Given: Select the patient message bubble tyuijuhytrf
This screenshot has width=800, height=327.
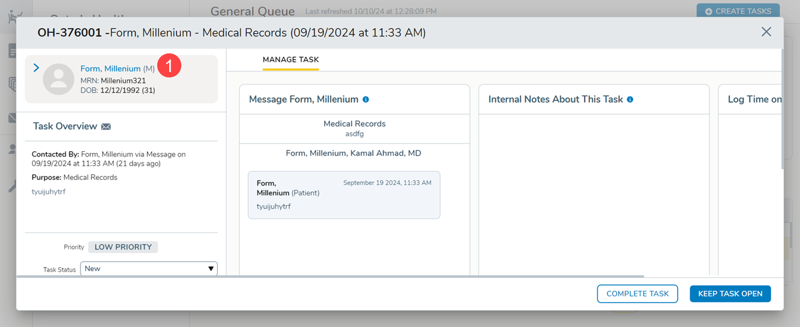Looking at the screenshot, I should click(344, 195).
